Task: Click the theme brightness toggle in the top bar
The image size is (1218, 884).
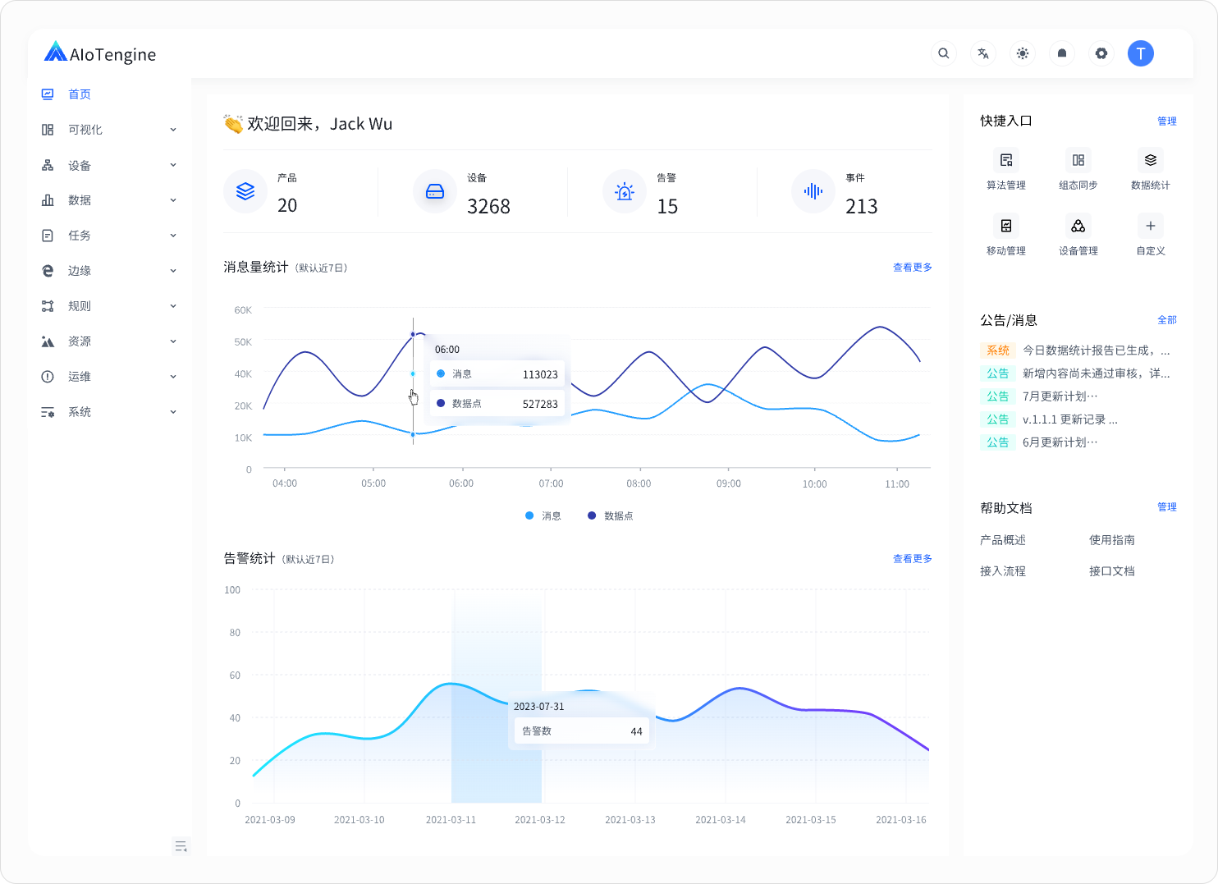Action: [x=1022, y=53]
